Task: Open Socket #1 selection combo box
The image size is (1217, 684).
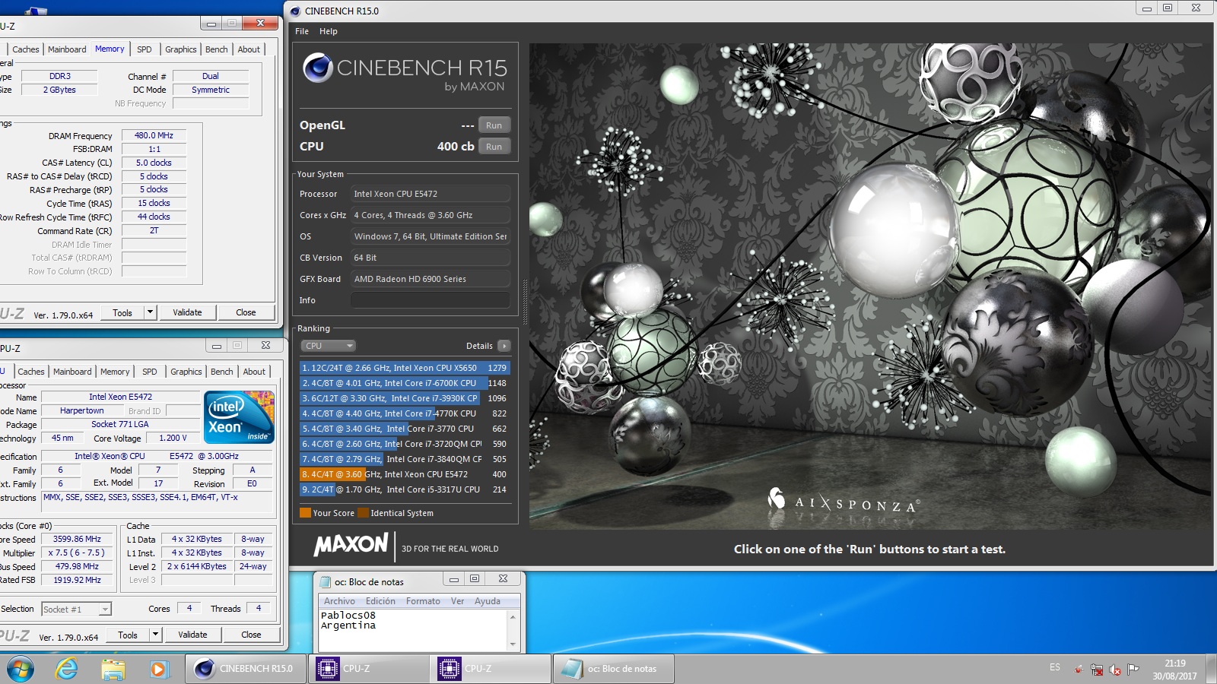Action: pyautogui.click(x=76, y=609)
